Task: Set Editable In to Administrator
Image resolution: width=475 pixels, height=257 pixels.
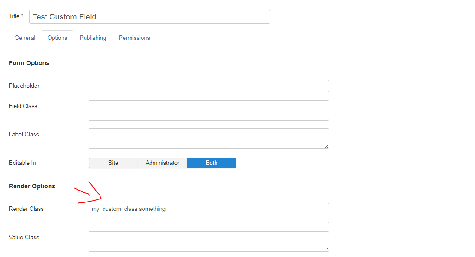Action: [x=162, y=163]
